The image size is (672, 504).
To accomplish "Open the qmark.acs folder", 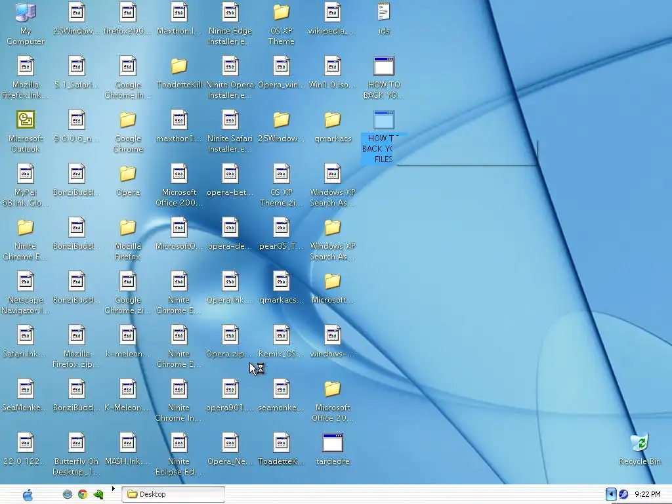I will (x=333, y=120).
